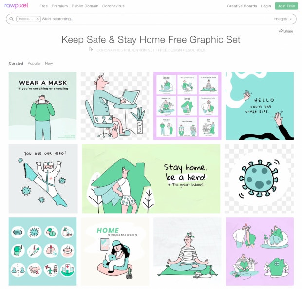Click the Join Free button
The width and height of the screenshot is (302, 289).
pos(286,6)
